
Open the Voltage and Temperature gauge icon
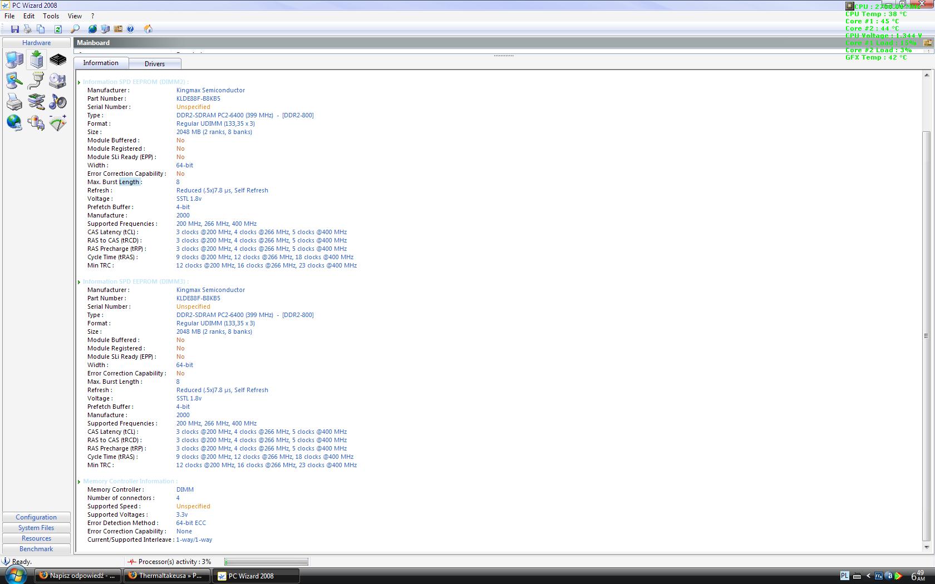tap(58, 122)
